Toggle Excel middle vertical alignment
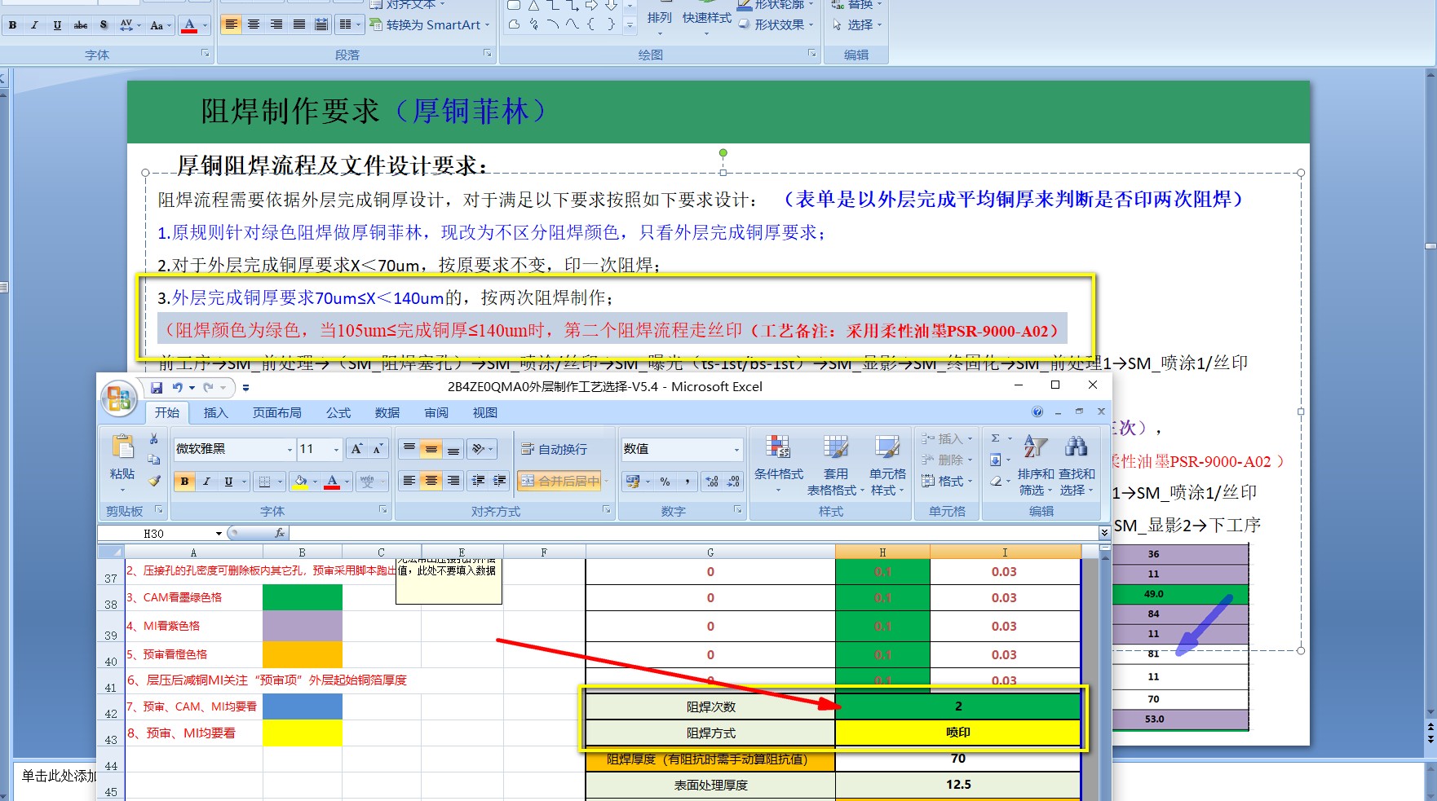1437x801 pixels. [x=431, y=449]
